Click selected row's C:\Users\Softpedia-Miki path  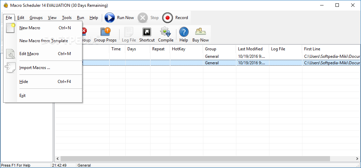pos(332,63)
